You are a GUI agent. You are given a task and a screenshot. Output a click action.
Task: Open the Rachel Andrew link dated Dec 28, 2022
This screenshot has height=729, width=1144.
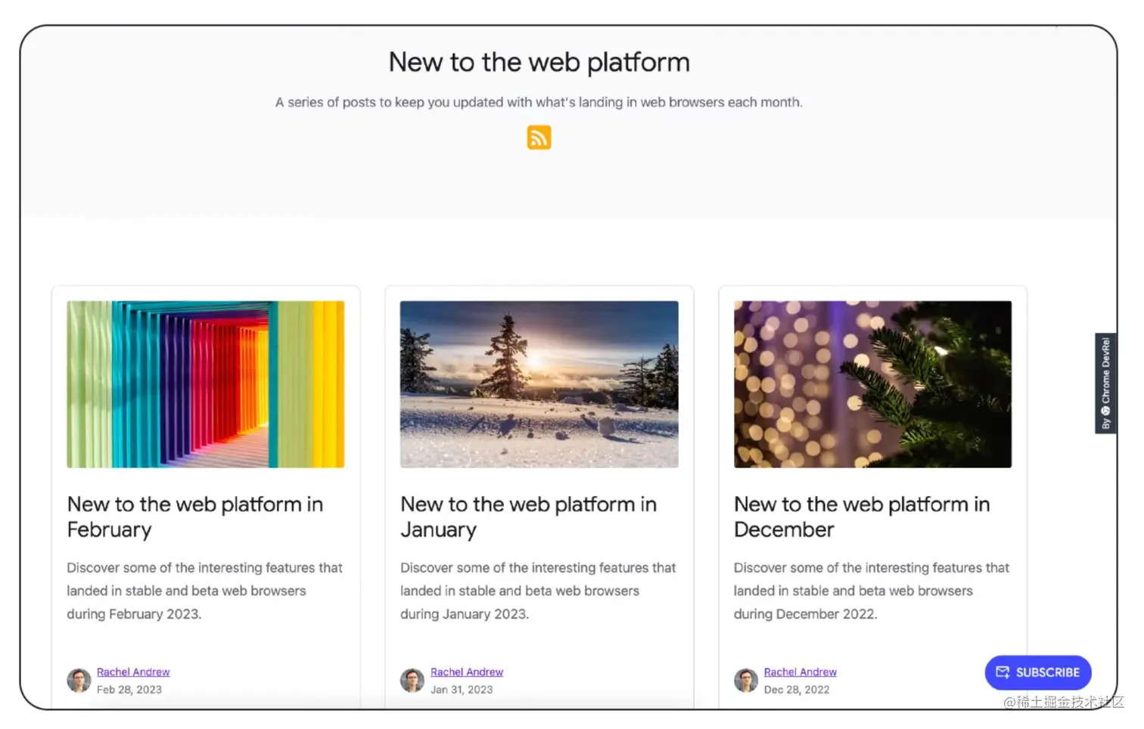(800, 672)
